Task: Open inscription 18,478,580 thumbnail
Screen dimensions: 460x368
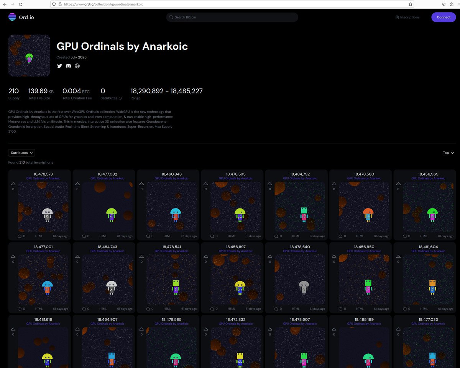Action: 364,207
